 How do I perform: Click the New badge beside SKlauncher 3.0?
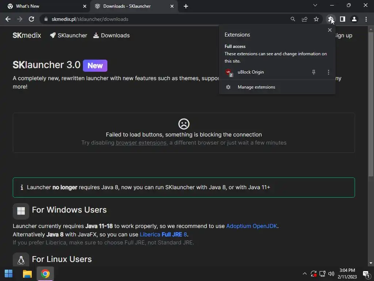(x=95, y=65)
